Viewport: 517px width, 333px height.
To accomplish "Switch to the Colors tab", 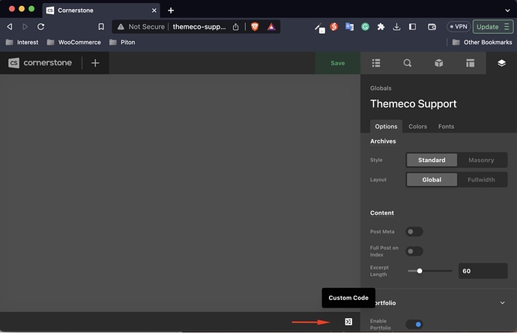I will pos(417,127).
